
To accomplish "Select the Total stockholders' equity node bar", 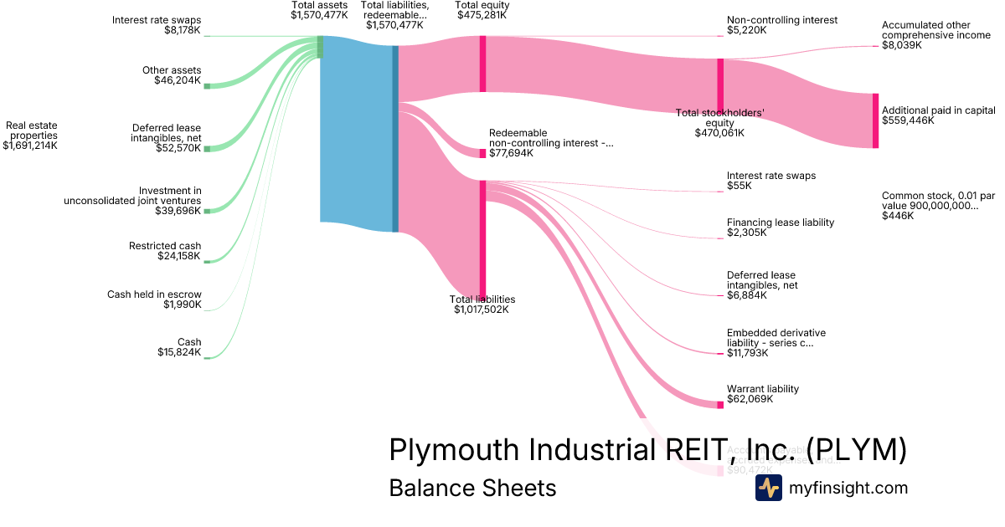I will (720, 84).
